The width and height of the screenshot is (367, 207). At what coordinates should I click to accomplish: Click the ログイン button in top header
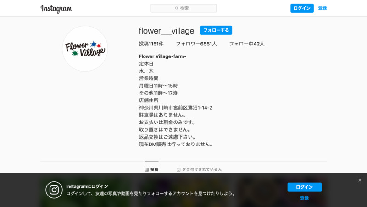[x=302, y=8]
